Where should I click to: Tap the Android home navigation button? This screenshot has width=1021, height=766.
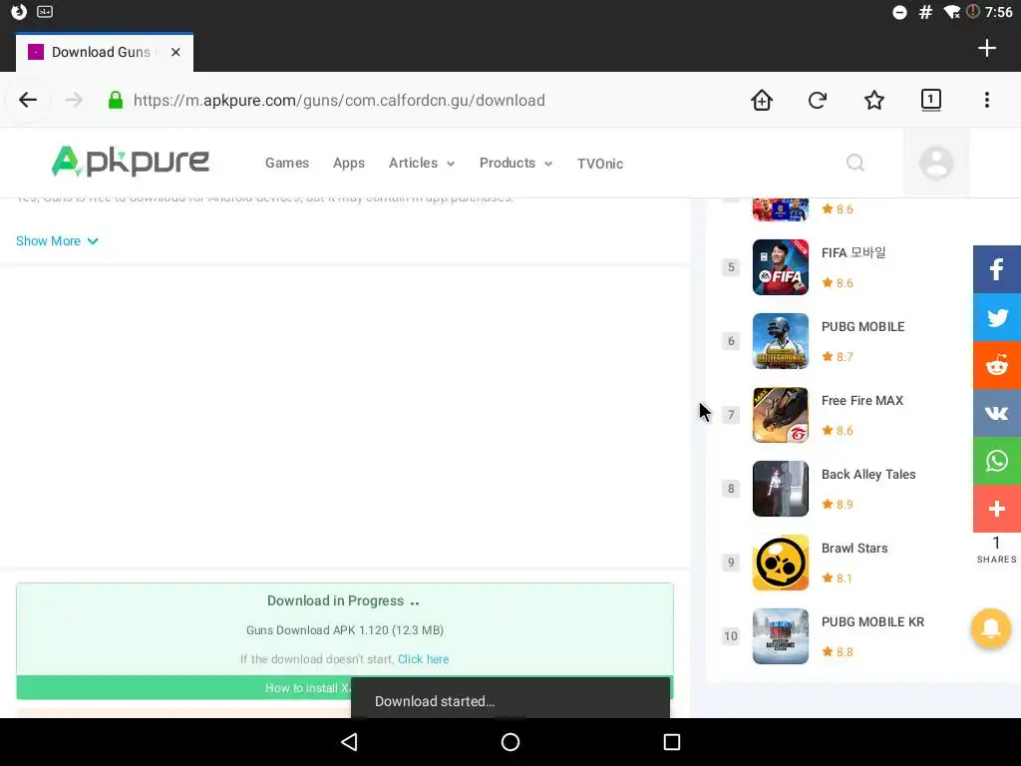[x=510, y=742]
